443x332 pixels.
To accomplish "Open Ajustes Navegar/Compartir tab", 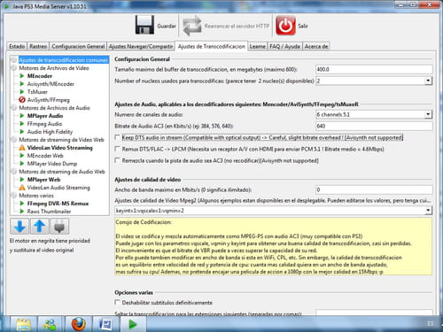I will click(x=141, y=46).
